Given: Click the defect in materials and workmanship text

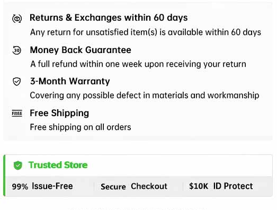Looking at the screenshot, I should [x=145, y=95].
